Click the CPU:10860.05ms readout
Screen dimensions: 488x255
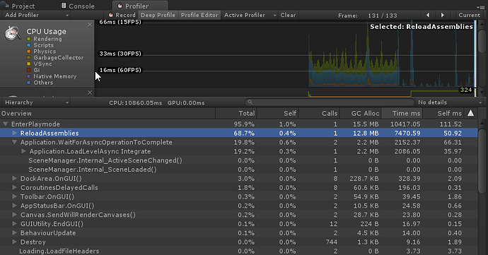pos(135,102)
